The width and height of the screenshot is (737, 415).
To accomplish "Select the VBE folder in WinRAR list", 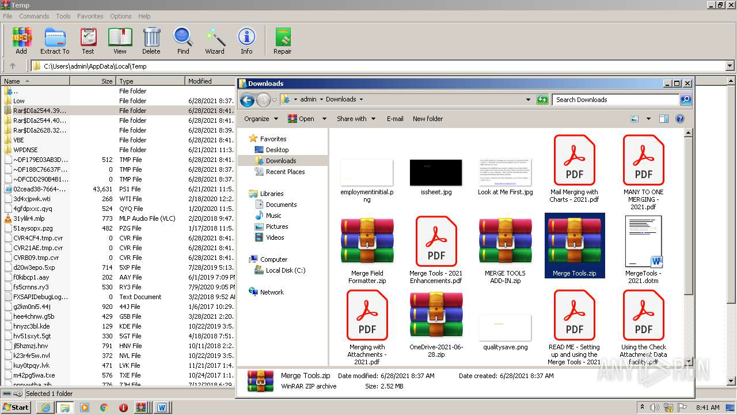I will coord(18,140).
